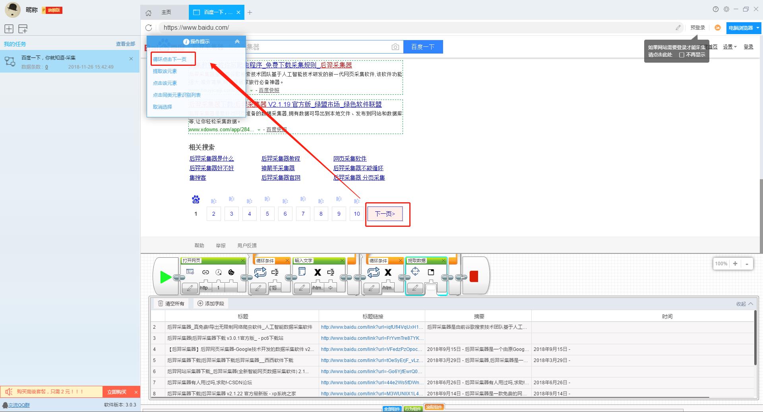Screen dimensions: 763x412
Task: Click the red stop block in the workflow
Action: pyautogui.click(x=474, y=276)
